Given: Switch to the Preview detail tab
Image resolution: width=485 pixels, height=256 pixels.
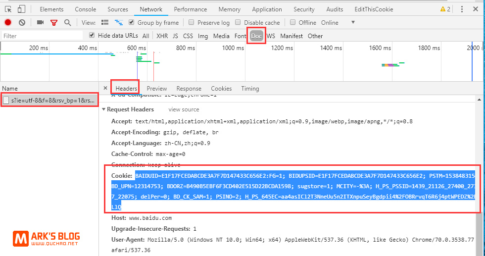Looking at the screenshot, I should (157, 89).
